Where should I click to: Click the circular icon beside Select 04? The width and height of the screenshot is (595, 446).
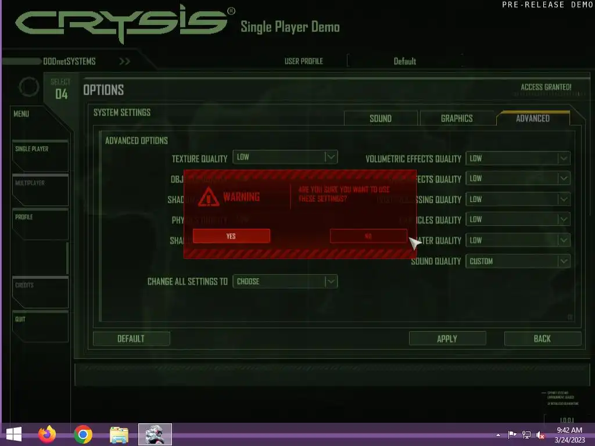(x=29, y=87)
